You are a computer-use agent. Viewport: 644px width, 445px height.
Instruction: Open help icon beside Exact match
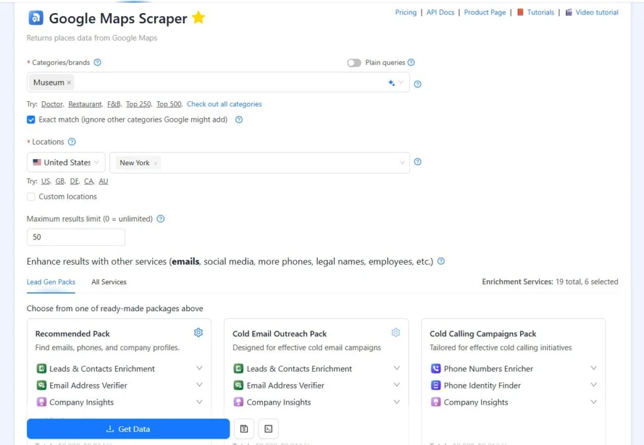pos(239,119)
